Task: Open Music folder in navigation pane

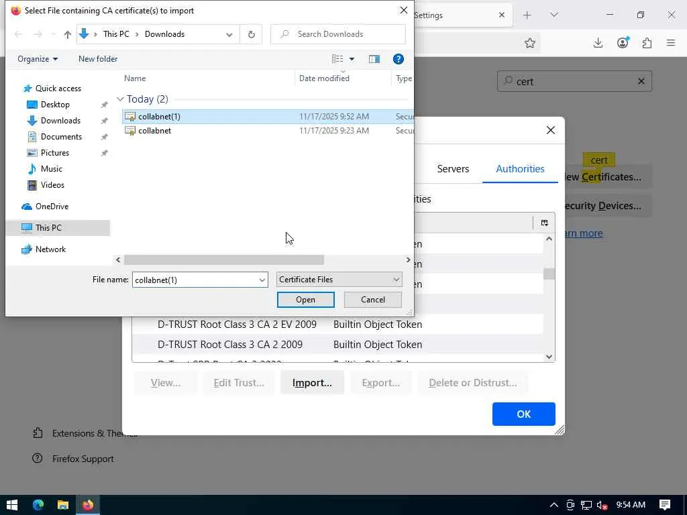Action: tap(51, 169)
